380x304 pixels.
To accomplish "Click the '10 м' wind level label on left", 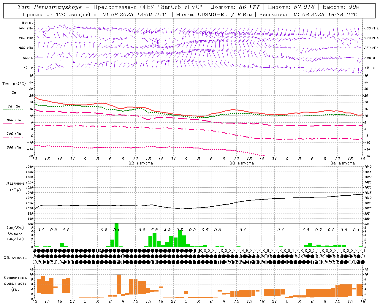I will point(28,68).
